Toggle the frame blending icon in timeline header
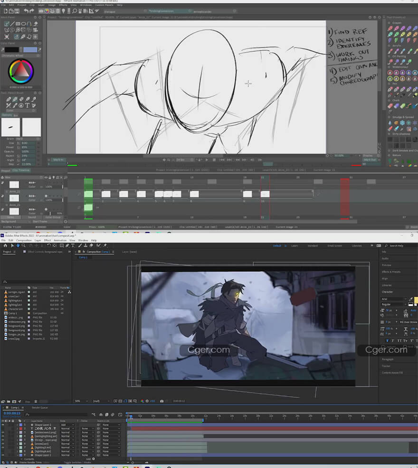Image resolution: width=418 pixels, height=468 pixels. pos(107,414)
